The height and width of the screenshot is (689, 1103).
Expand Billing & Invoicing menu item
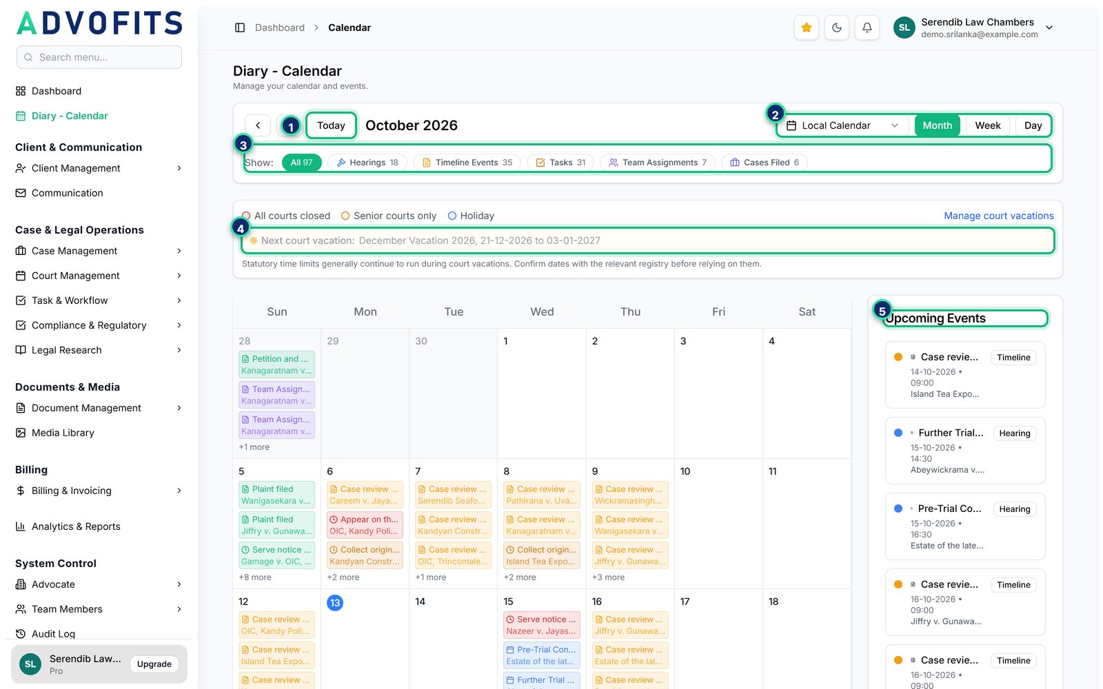[x=99, y=491]
